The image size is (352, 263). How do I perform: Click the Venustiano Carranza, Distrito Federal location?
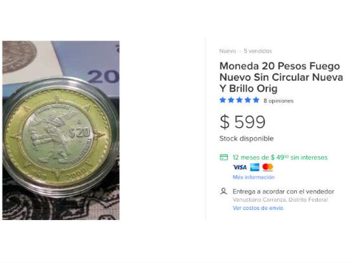(x=280, y=200)
